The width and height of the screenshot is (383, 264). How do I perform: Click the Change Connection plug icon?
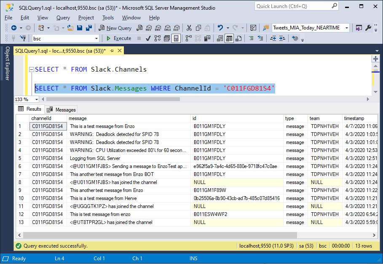coord(23,38)
